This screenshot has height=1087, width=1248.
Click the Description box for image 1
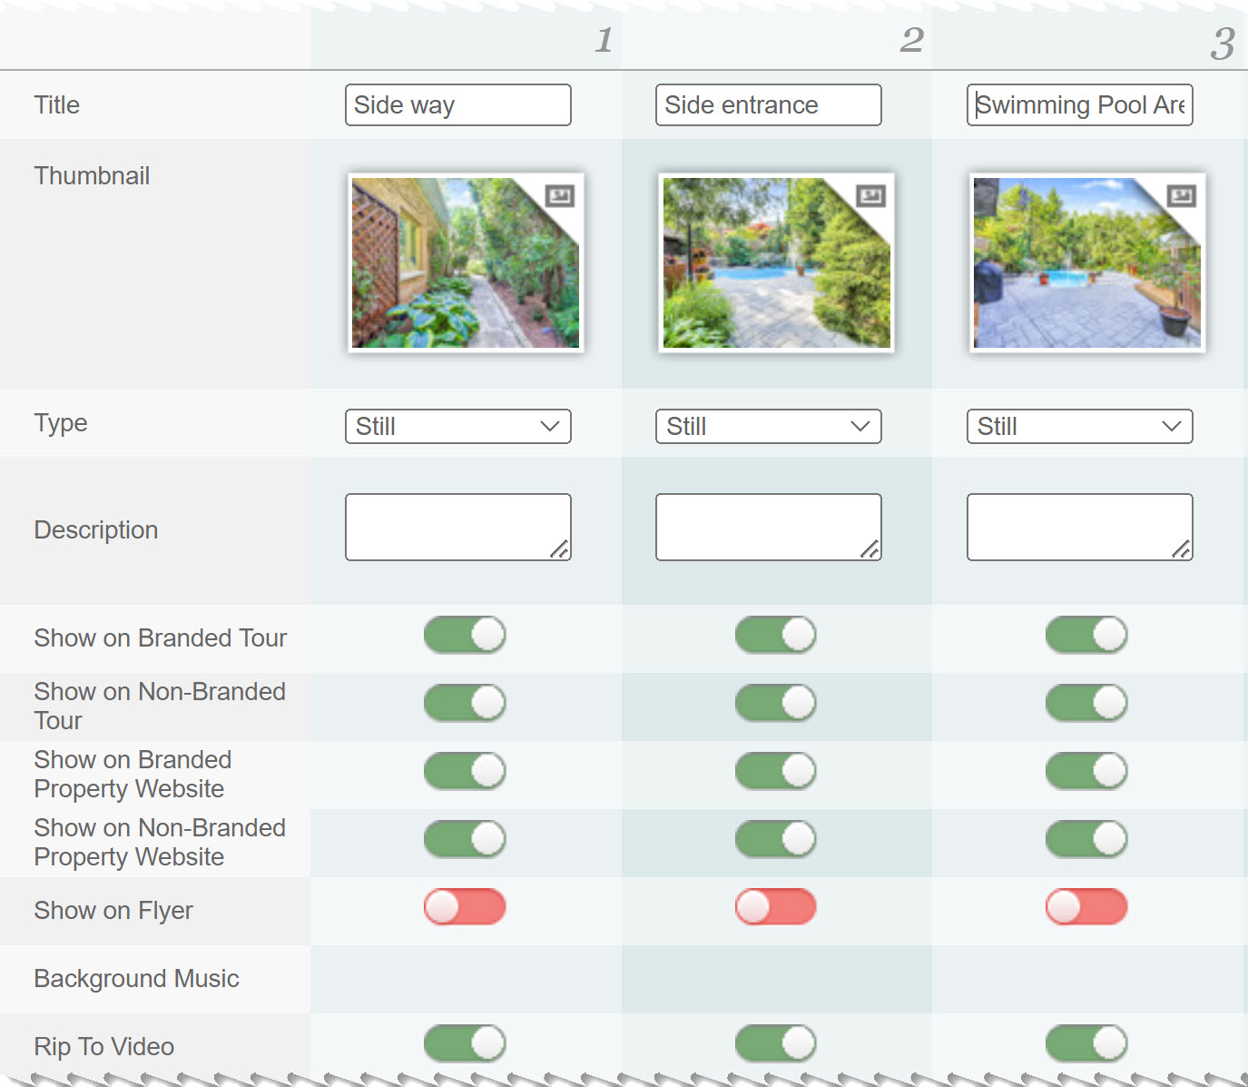point(458,527)
